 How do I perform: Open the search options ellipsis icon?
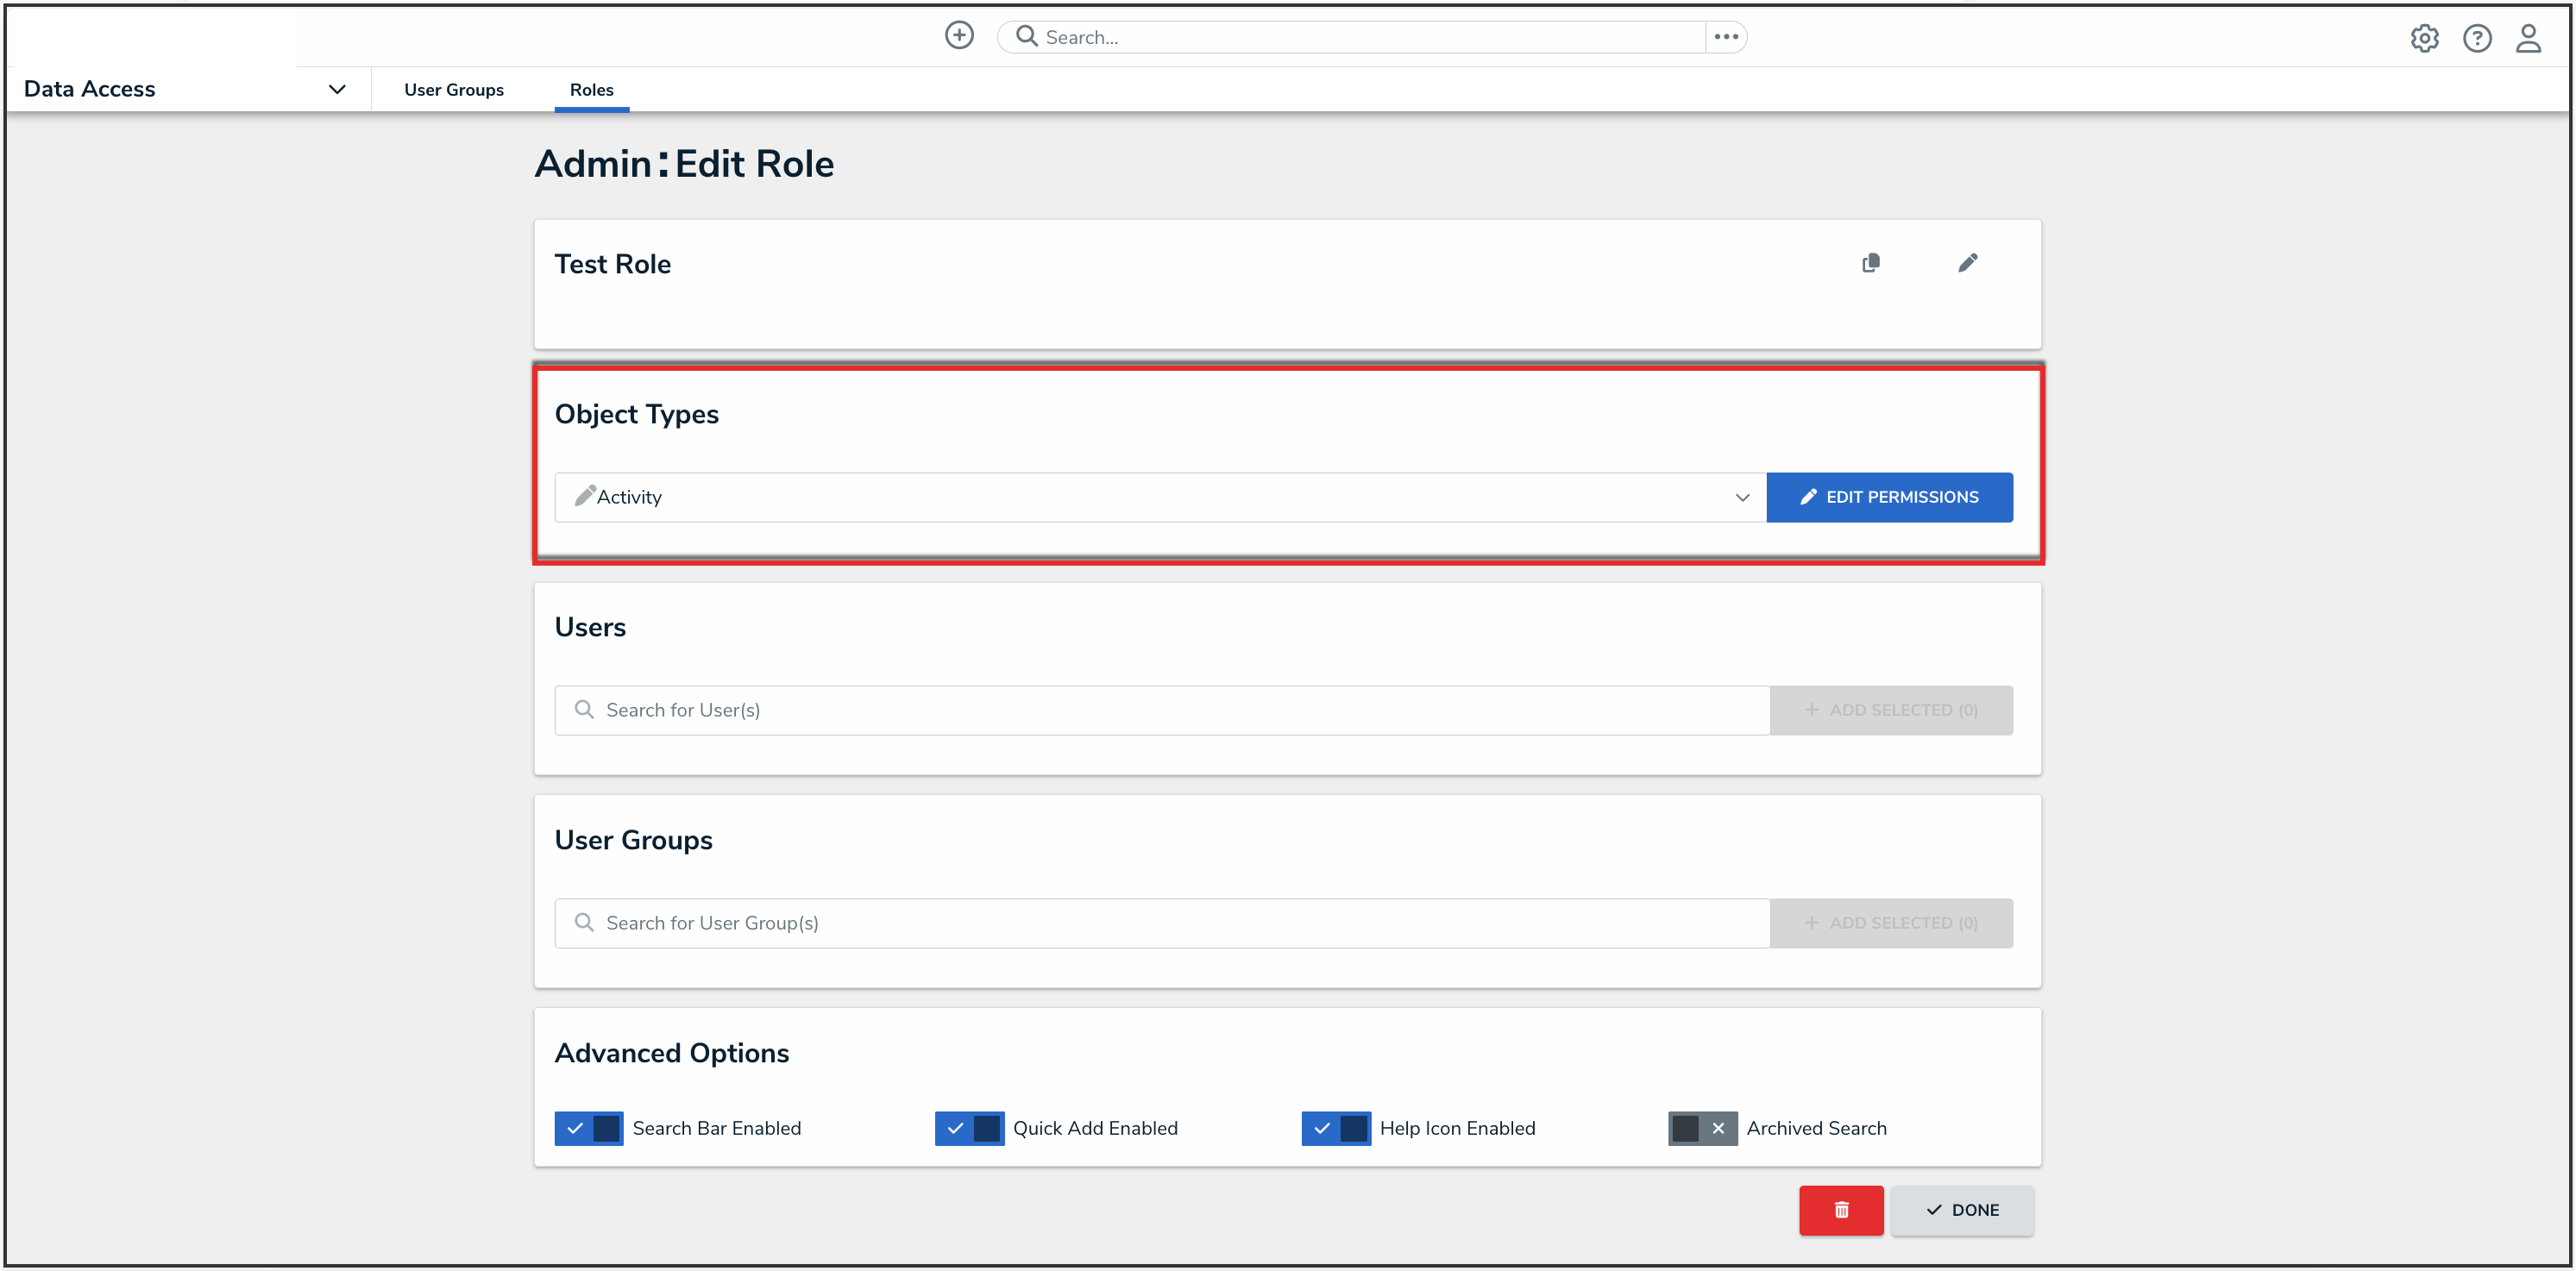[x=1726, y=37]
